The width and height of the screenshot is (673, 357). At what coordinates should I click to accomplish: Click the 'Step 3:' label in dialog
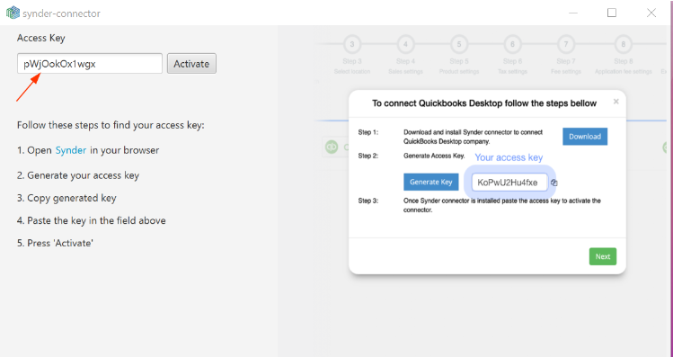[368, 201]
